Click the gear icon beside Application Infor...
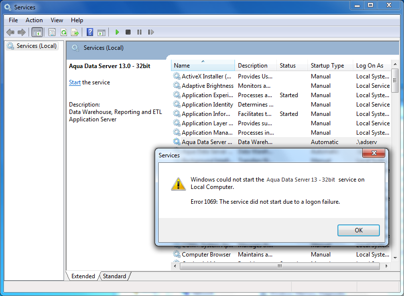 point(176,113)
